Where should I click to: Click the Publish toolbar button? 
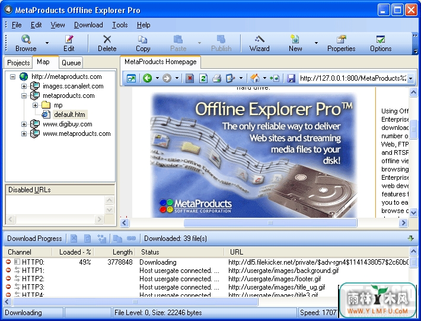(221, 43)
